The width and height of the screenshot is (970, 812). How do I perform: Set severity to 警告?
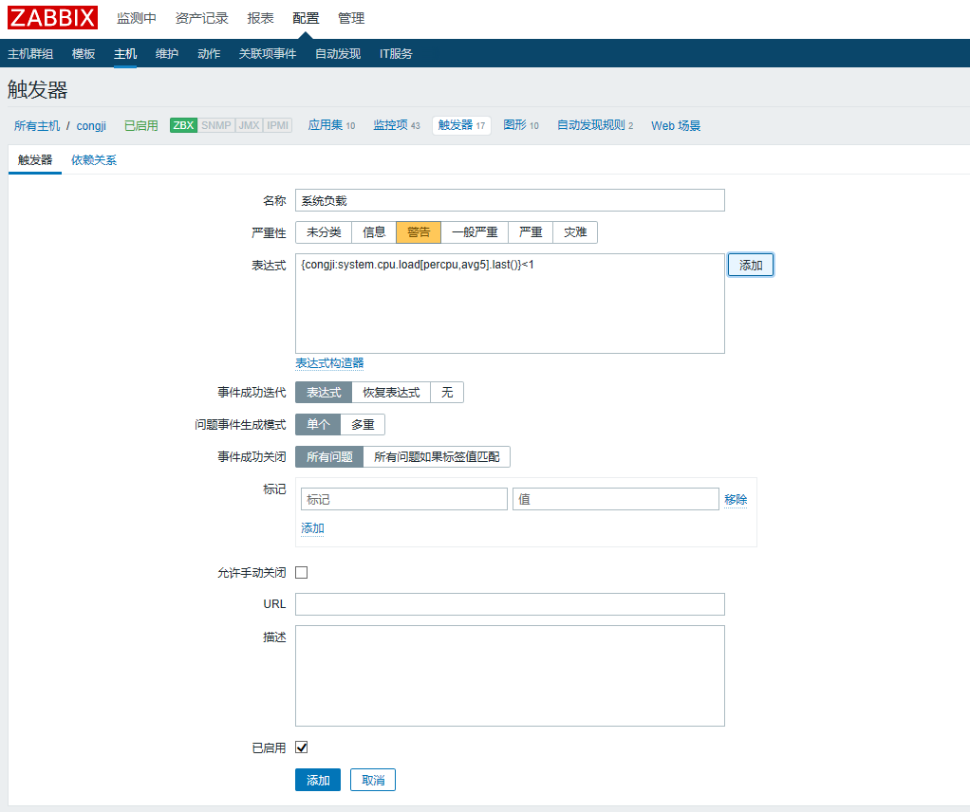tap(419, 232)
